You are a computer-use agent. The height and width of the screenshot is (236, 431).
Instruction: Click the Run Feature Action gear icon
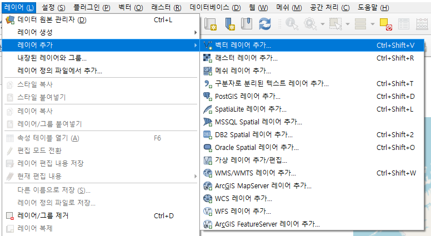coord(310,24)
